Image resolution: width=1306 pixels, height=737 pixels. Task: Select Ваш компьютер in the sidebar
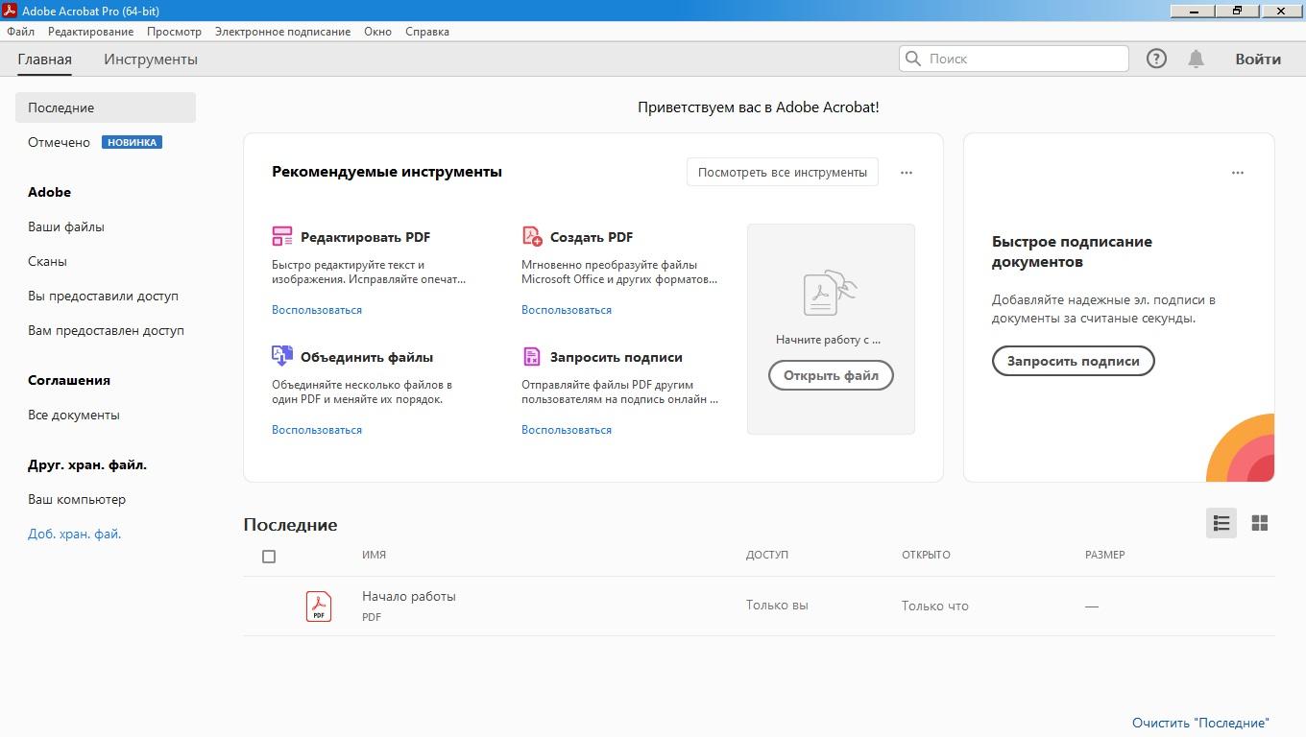pos(77,499)
